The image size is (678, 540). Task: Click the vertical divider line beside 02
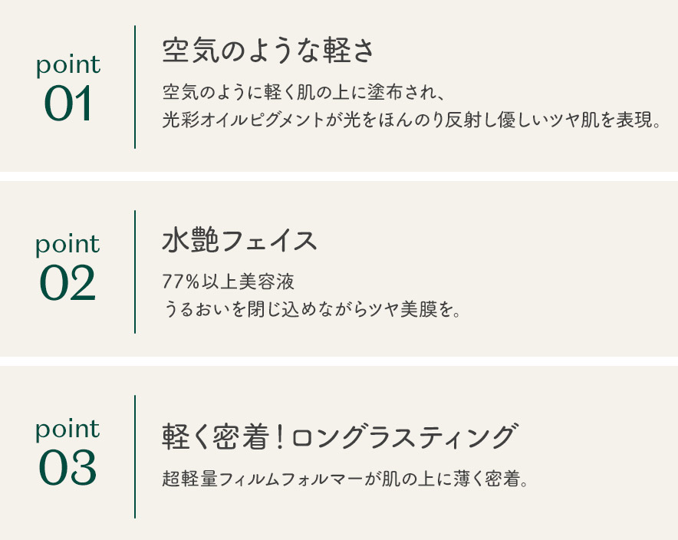pos(135,272)
